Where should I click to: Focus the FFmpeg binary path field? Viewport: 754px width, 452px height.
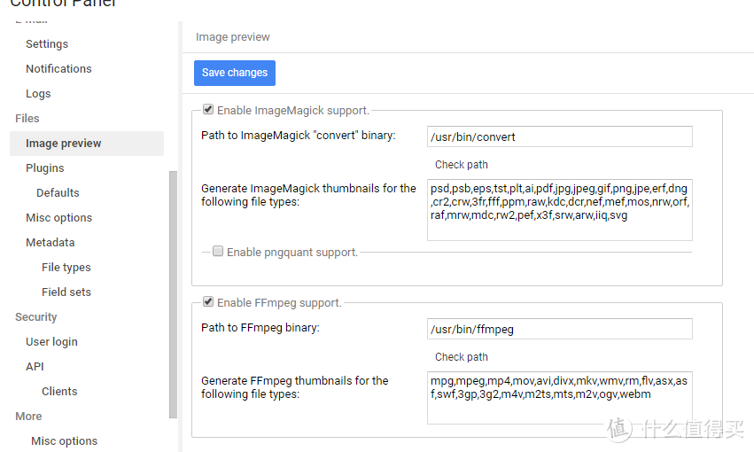point(560,329)
